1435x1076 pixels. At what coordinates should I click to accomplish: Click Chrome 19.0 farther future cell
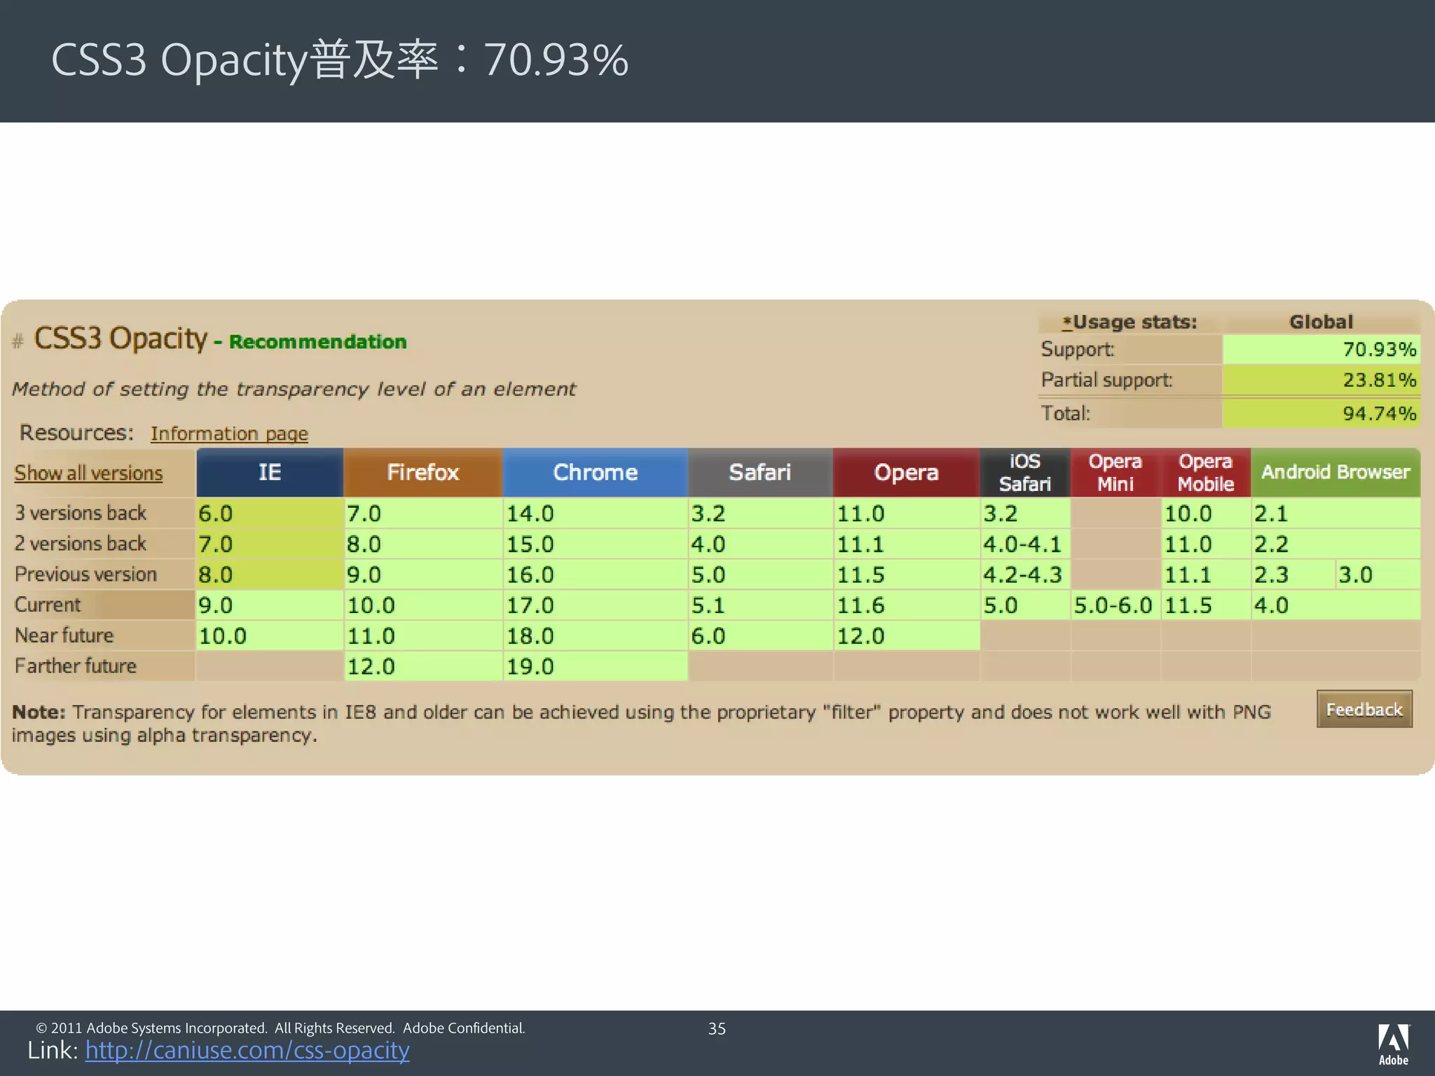(x=596, y=666)
